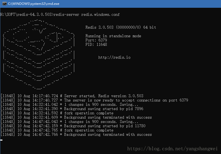
Task: Click the C:\WINDOWS\system32\cmd.exe window title
Action: pos(34,4)
